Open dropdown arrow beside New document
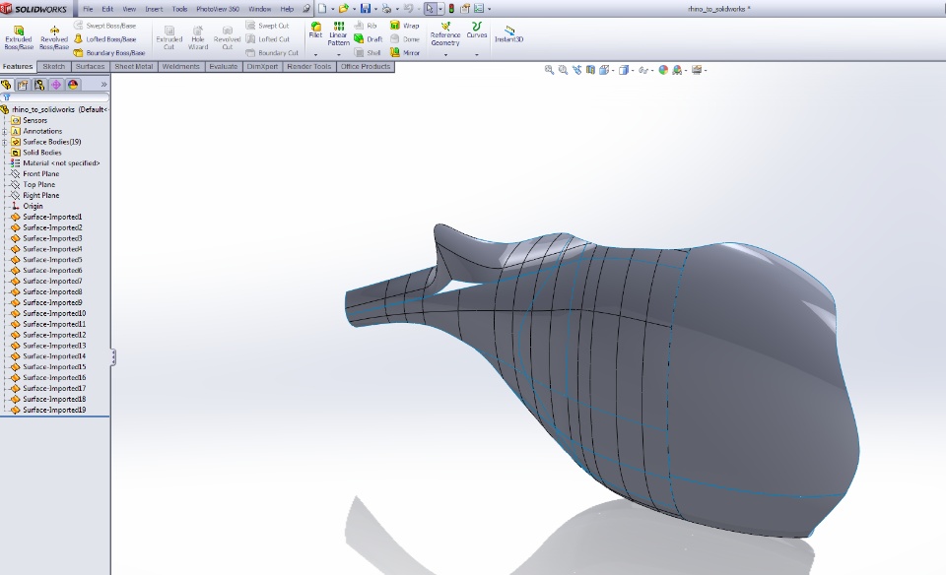 (x=332, y=9)
